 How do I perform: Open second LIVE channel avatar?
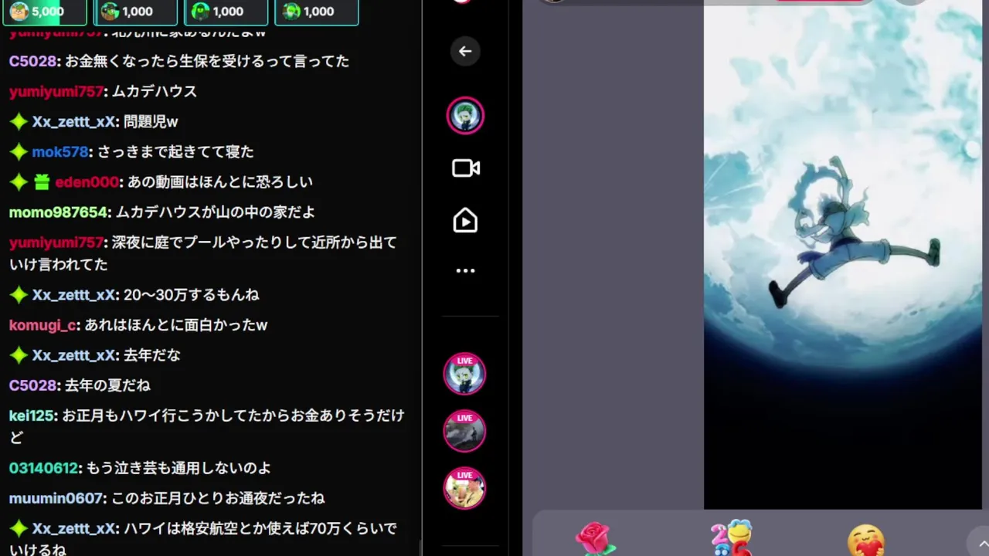tap(464, 431)
